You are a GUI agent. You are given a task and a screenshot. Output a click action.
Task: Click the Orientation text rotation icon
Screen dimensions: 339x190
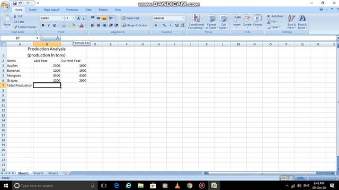(x=111, y=18)
